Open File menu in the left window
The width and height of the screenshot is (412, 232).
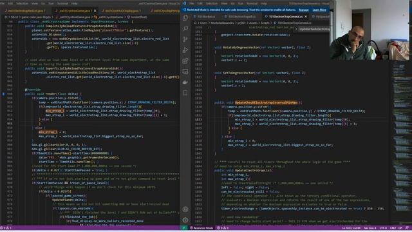point(3,3)
